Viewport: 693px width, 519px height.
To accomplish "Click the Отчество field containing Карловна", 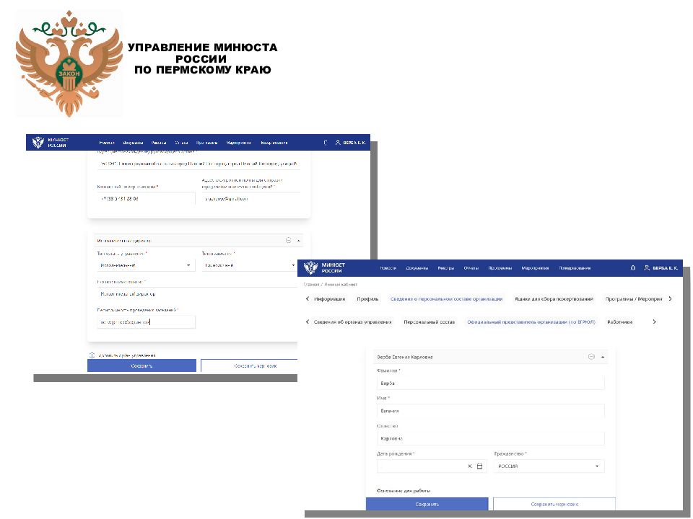I will coord(491,439).
